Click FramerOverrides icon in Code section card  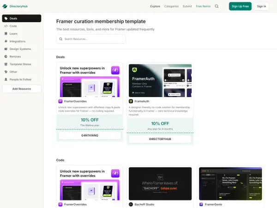60,204
